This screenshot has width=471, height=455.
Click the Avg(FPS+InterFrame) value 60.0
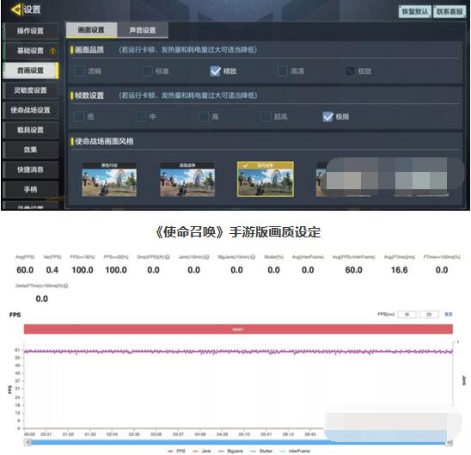pos(353,270)
